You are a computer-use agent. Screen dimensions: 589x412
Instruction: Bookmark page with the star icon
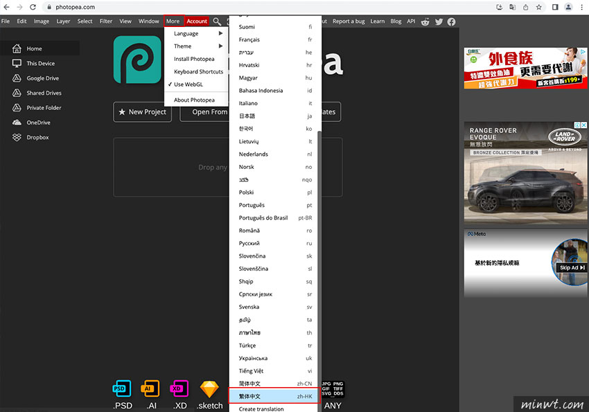pyautogui.click(x=538, y=7)
